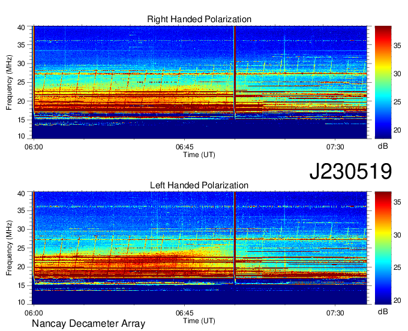Click the 15 MHz tick of Left Handed plot
The width and height of the screenshot is (408, 331).
21,285
